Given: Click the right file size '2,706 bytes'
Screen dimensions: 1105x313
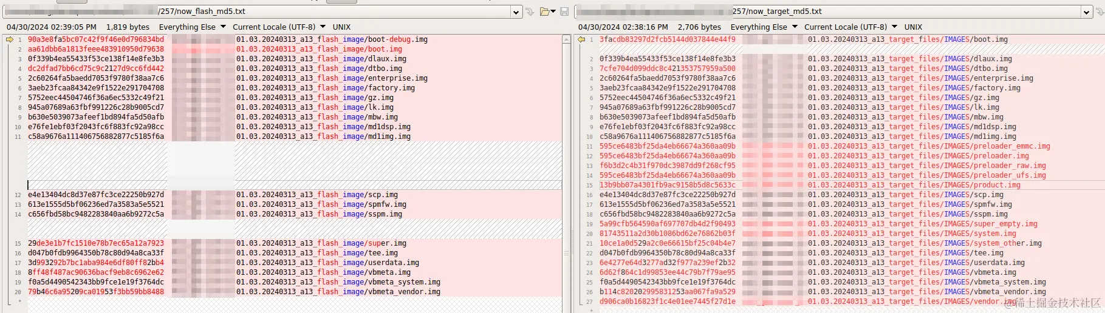Looking at the screenshot, I should point(699,27).
